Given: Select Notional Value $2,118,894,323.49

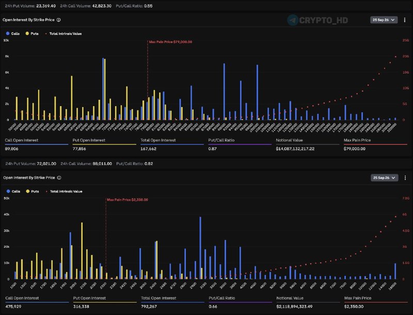Looking at the screenshot, I should (294, 306).
